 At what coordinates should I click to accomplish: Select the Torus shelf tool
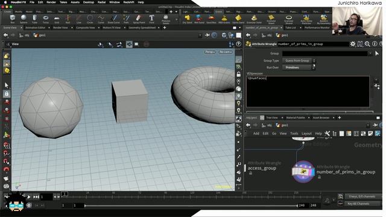[x=46, y=19]
